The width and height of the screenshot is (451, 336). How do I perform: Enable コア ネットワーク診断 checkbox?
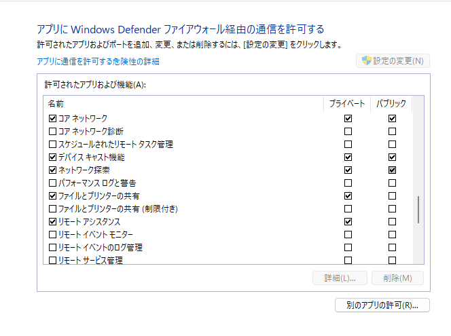pos(52,131)
